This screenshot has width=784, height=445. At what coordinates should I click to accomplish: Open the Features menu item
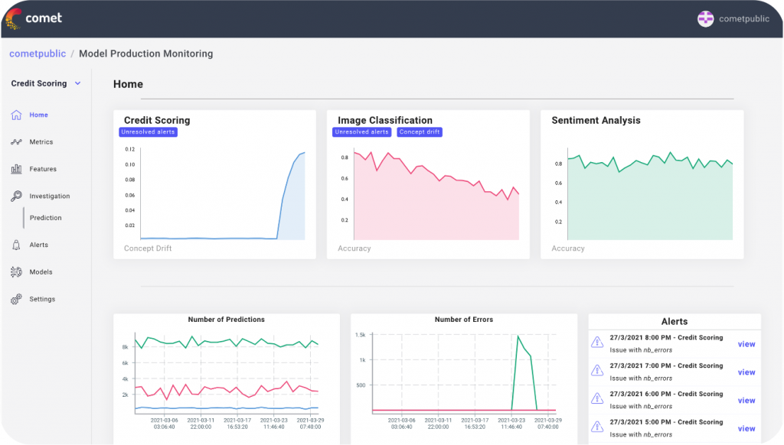pos(43,169)
